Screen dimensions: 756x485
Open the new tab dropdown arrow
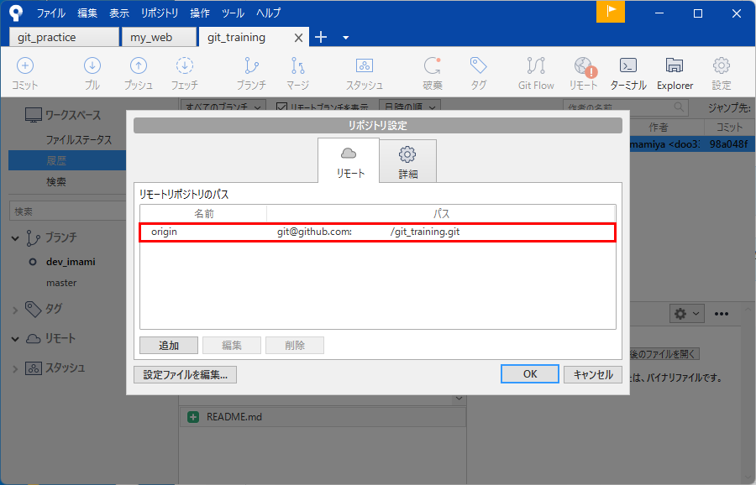346,38
